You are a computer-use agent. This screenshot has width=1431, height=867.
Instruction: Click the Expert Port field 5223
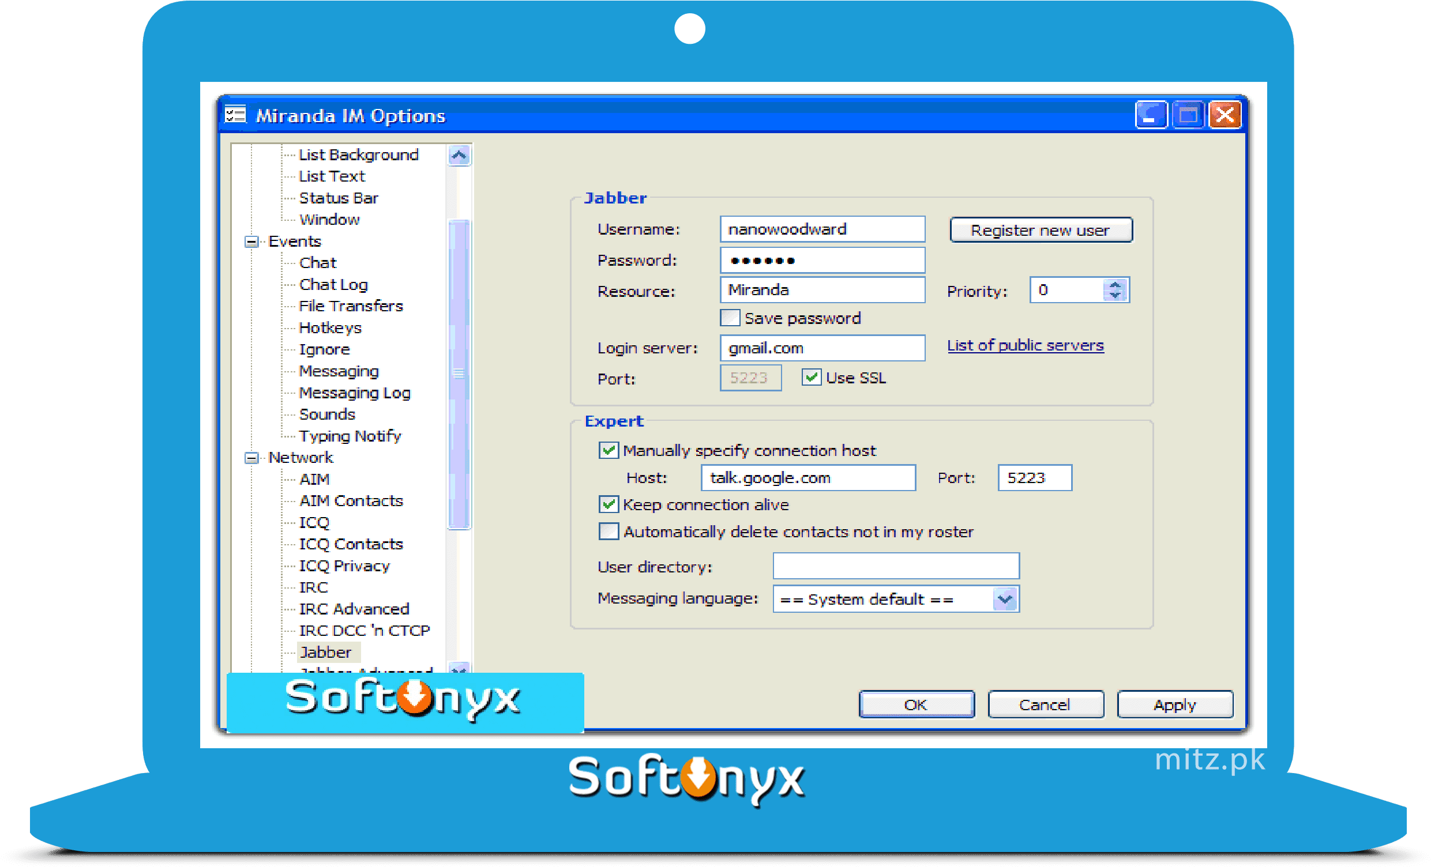(x=1035, y=478)
